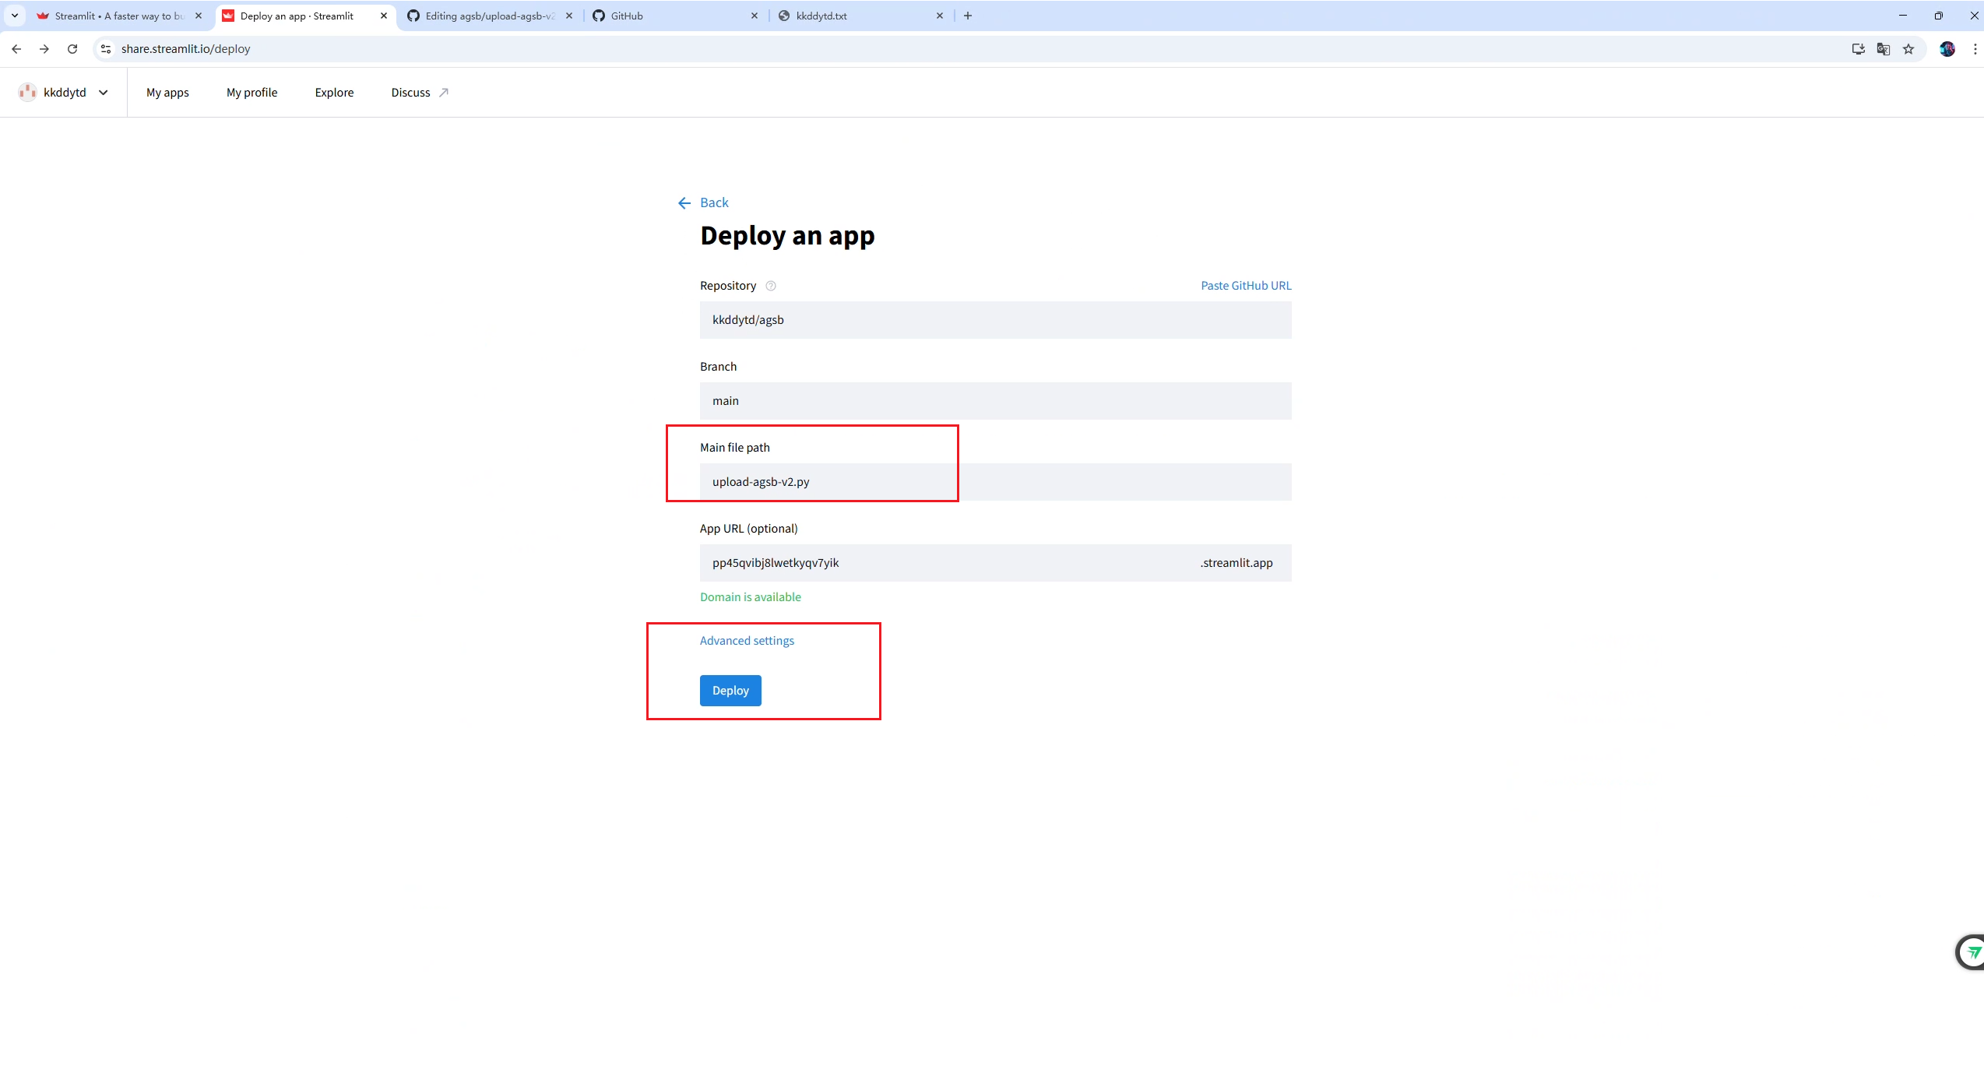
Task: Close the Streamlit faster way tab
Action: [x=199, y=16]
